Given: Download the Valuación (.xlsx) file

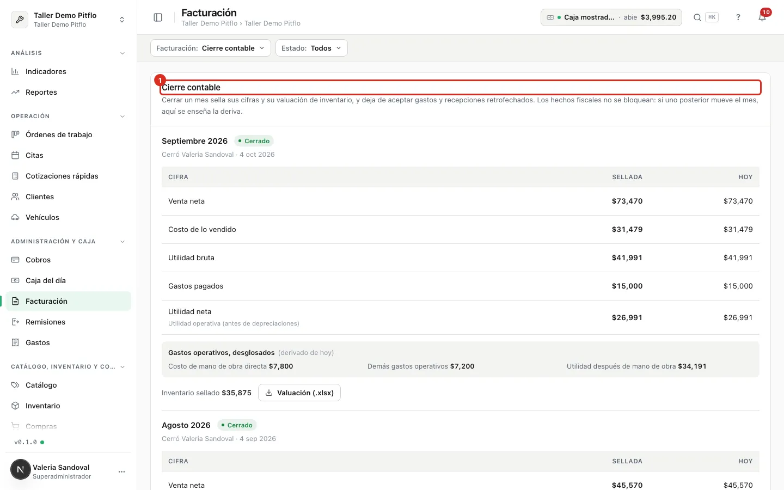Looking at the screenshot, I should (299, 393).
